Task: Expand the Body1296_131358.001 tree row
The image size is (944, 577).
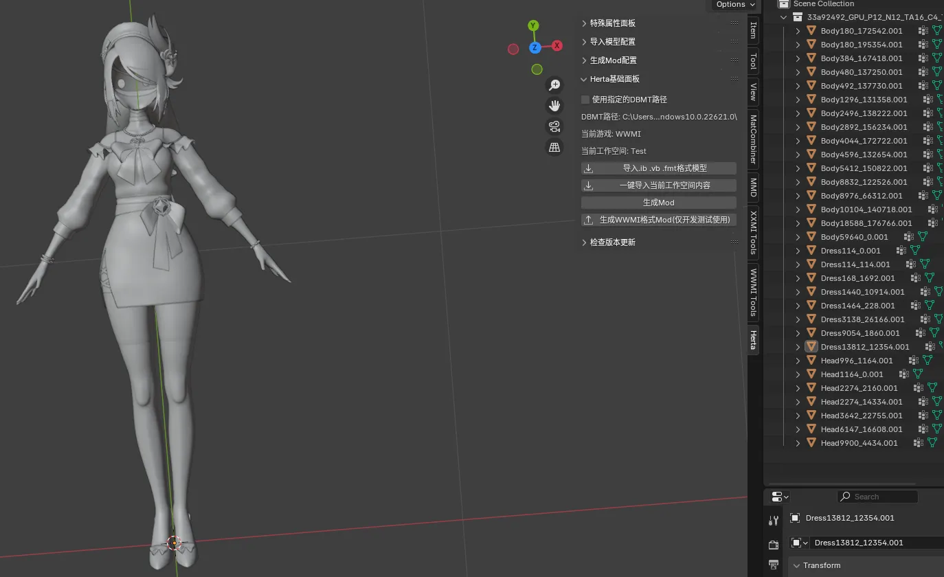Action: pos(798,100)
